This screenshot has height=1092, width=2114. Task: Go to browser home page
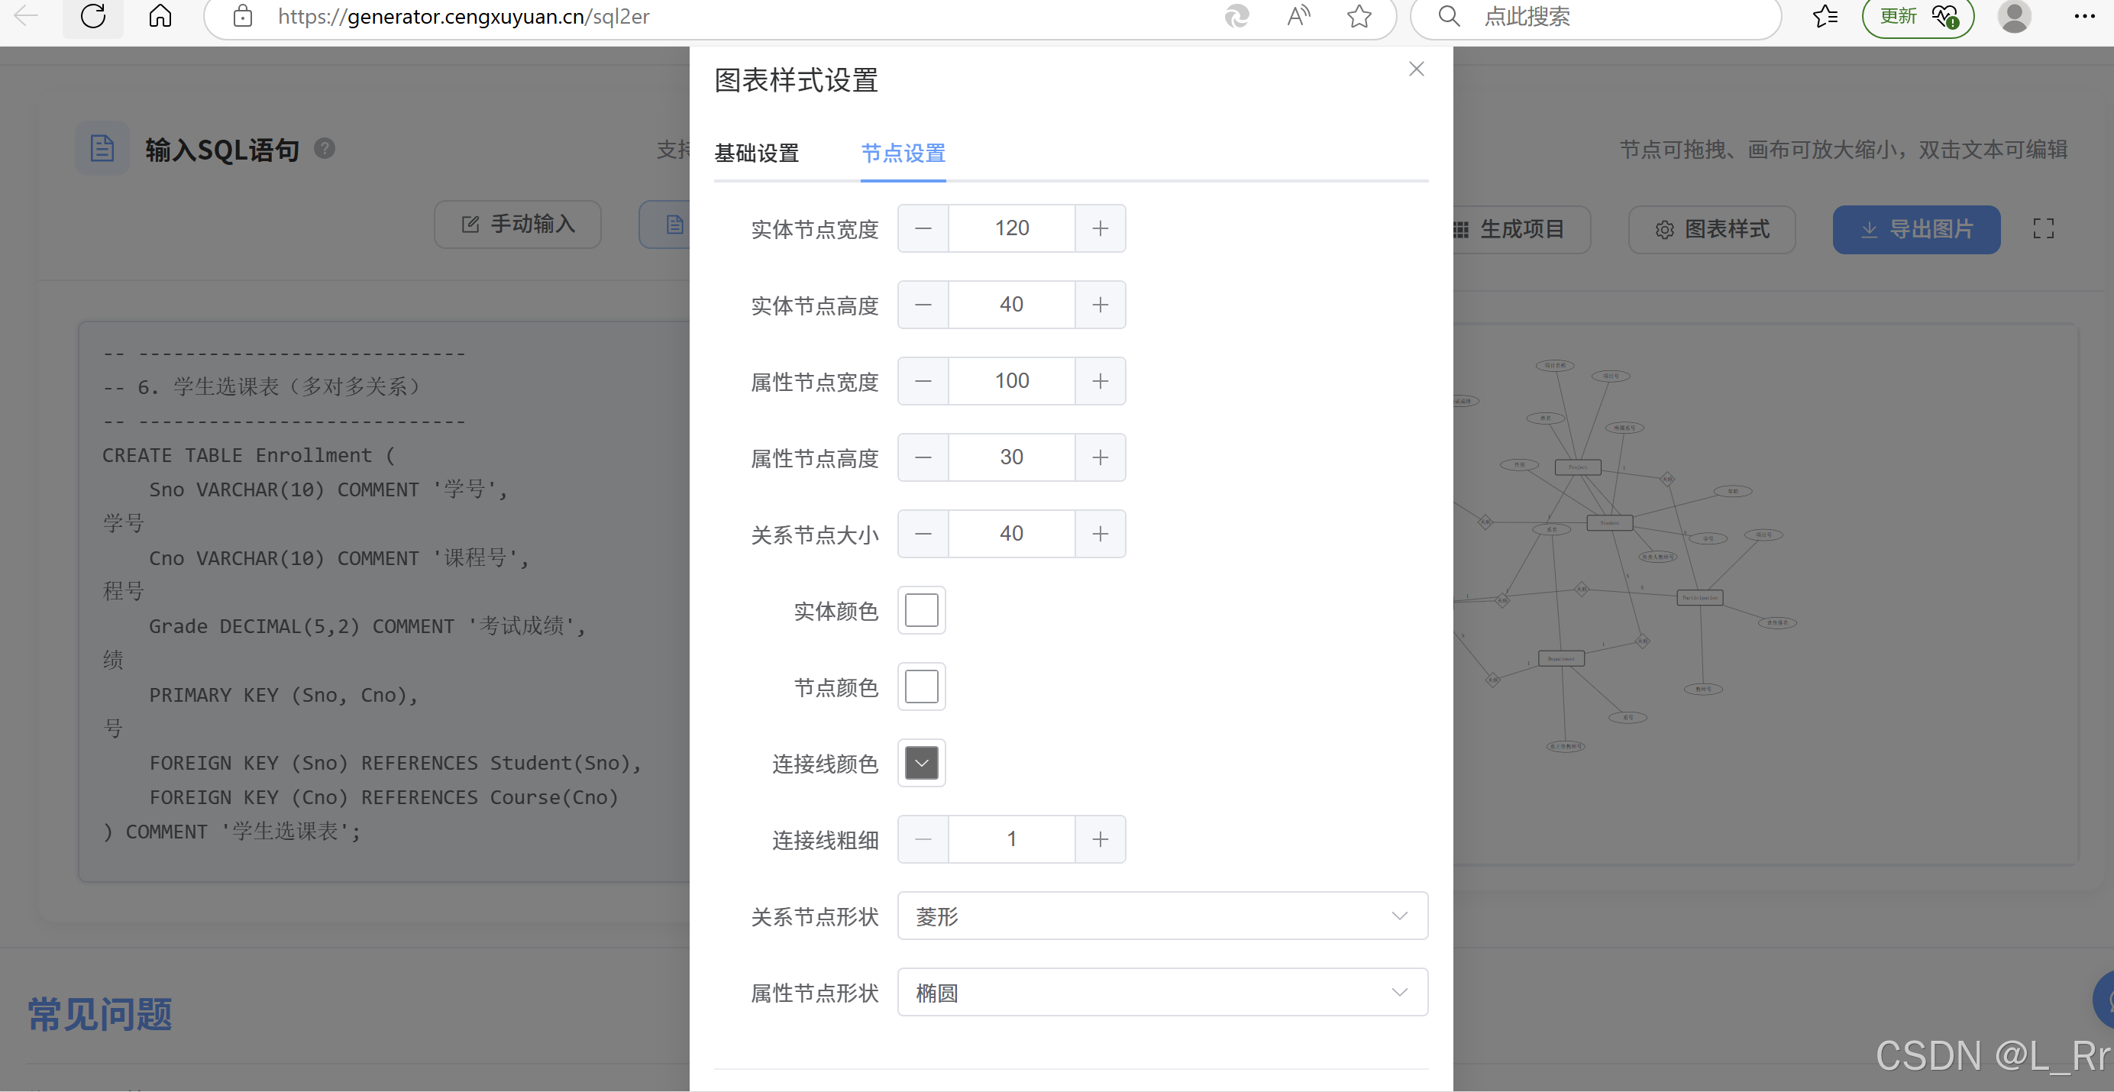coord(160,15)
